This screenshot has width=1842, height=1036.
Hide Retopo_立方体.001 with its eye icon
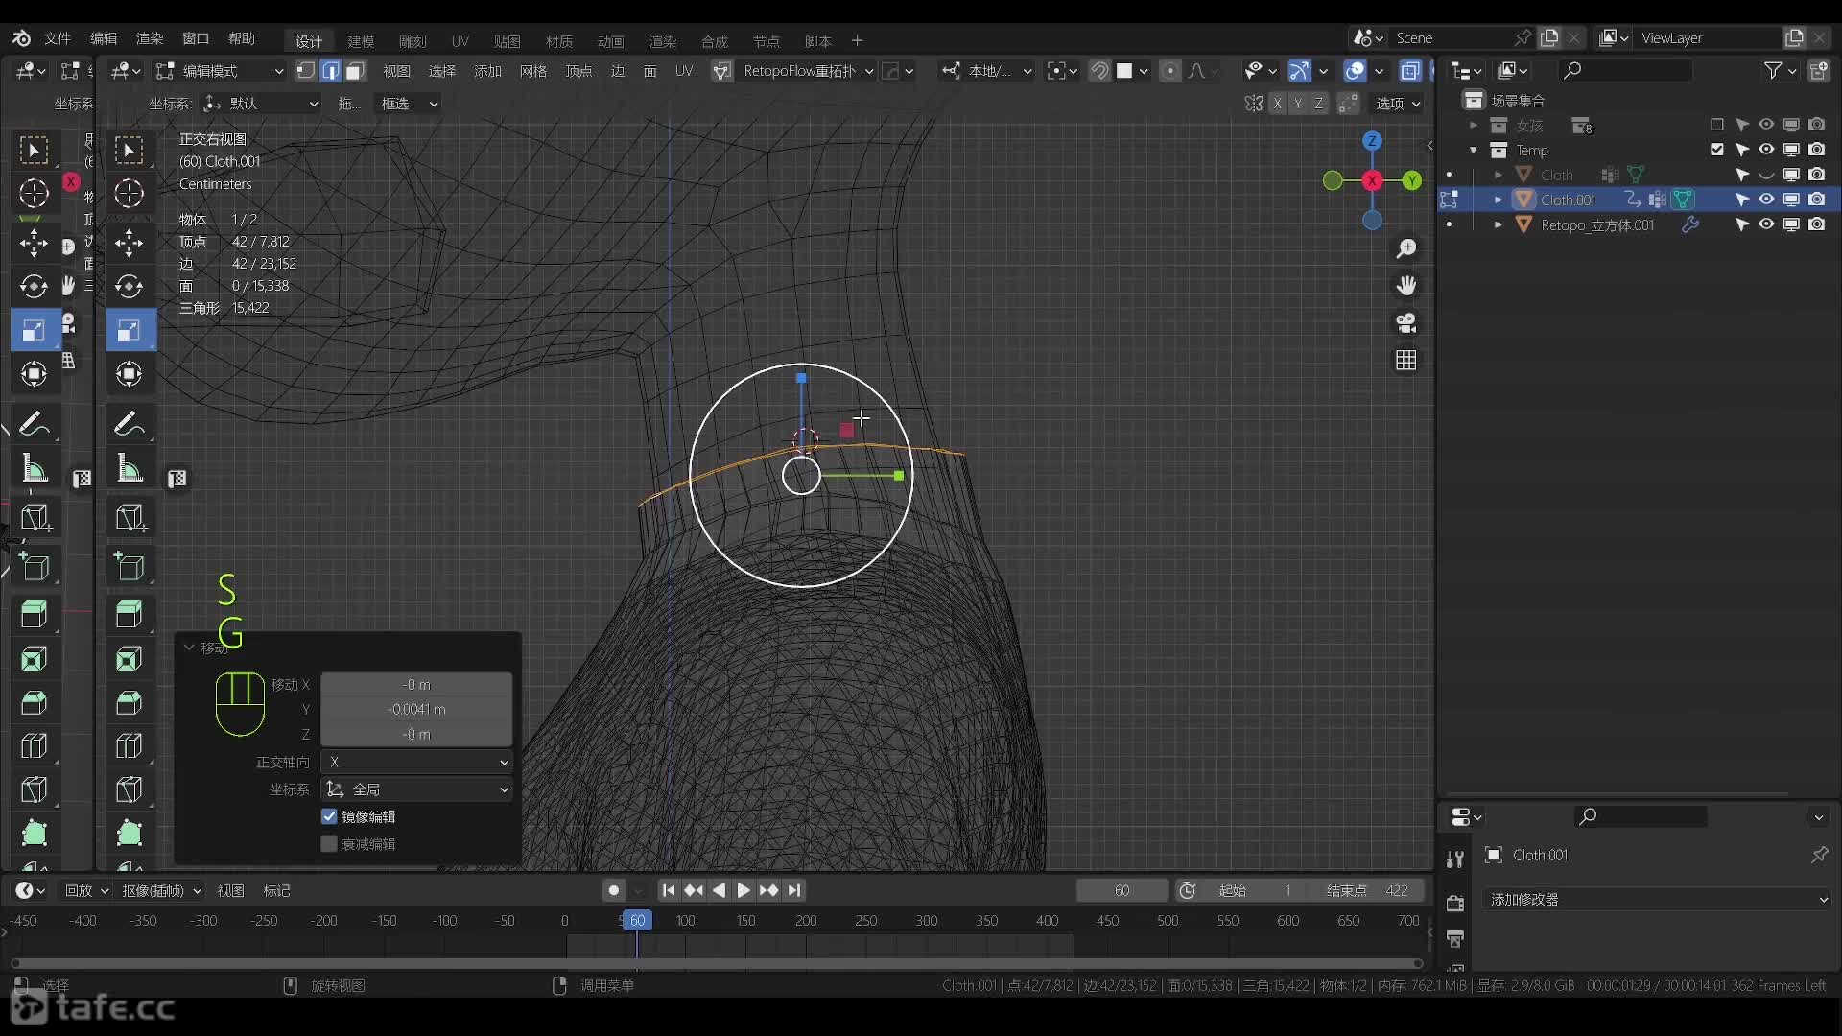pos(1766,224)
